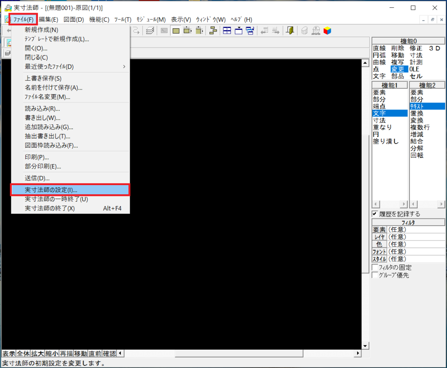Select 部品 in the 機能0 panel
The height and width of the screenshot is (368, 447).
click(x=398, y=76)
